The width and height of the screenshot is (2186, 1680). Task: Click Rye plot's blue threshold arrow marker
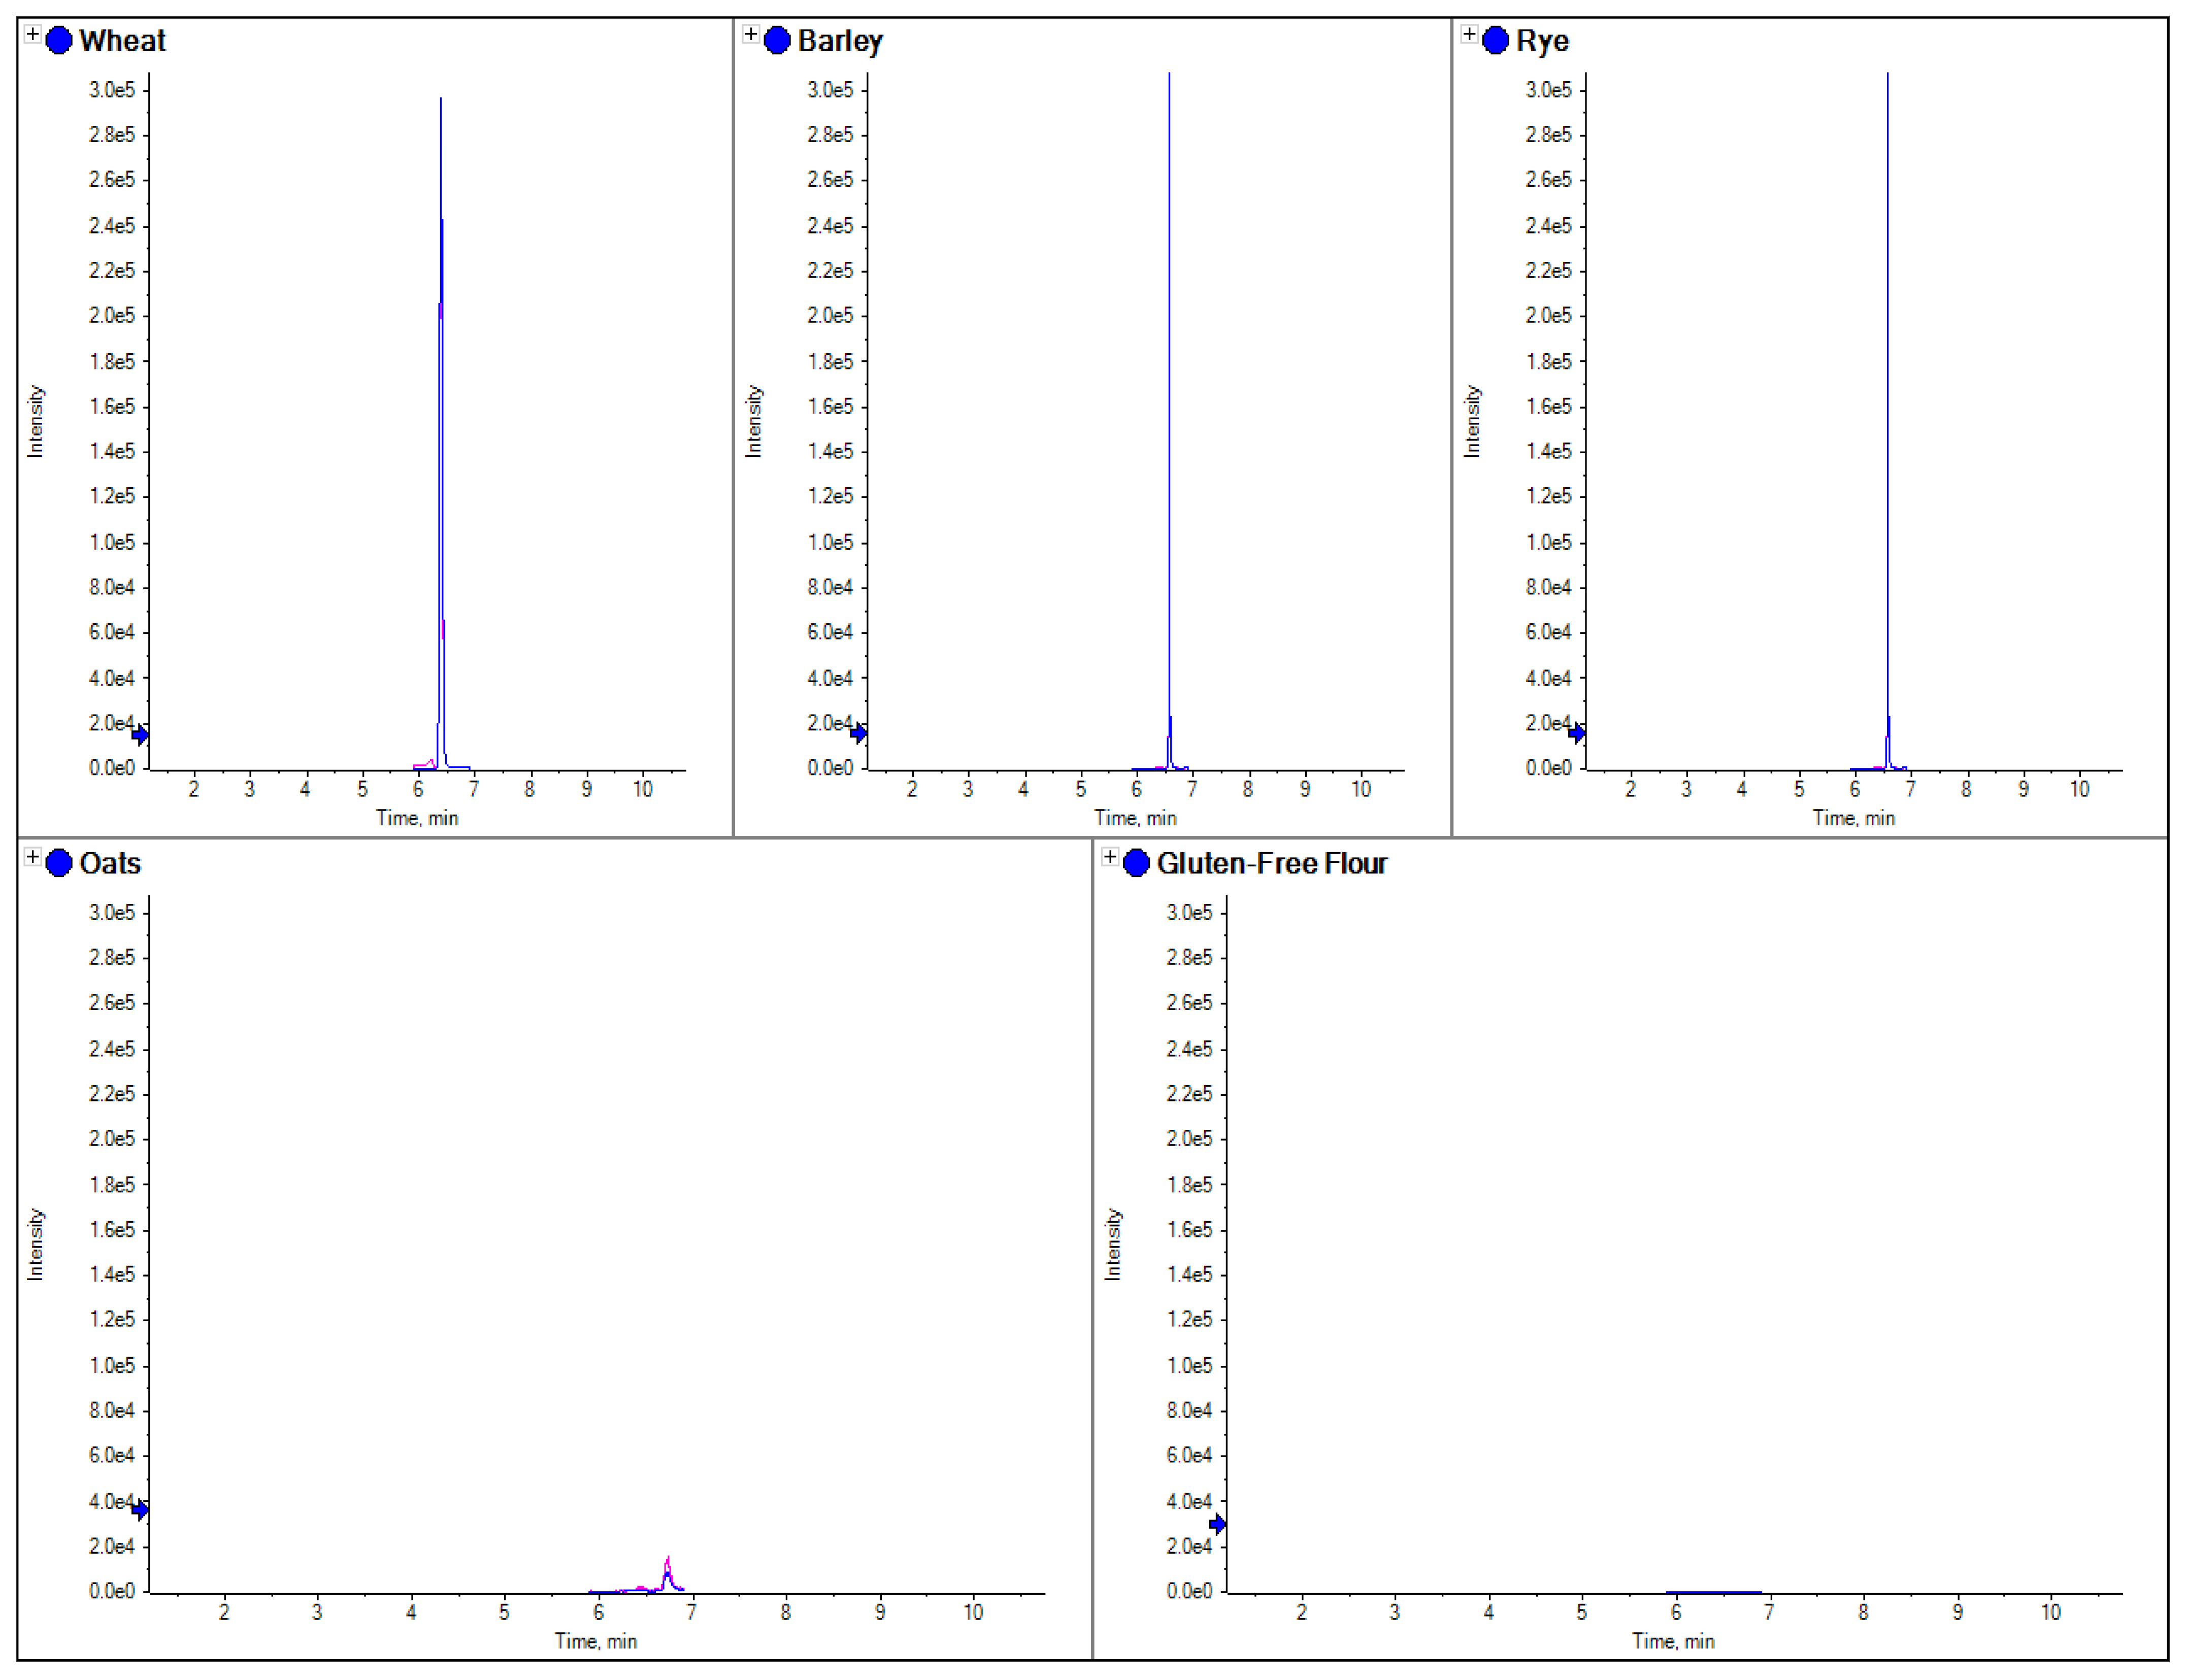tap(1577, 734)
